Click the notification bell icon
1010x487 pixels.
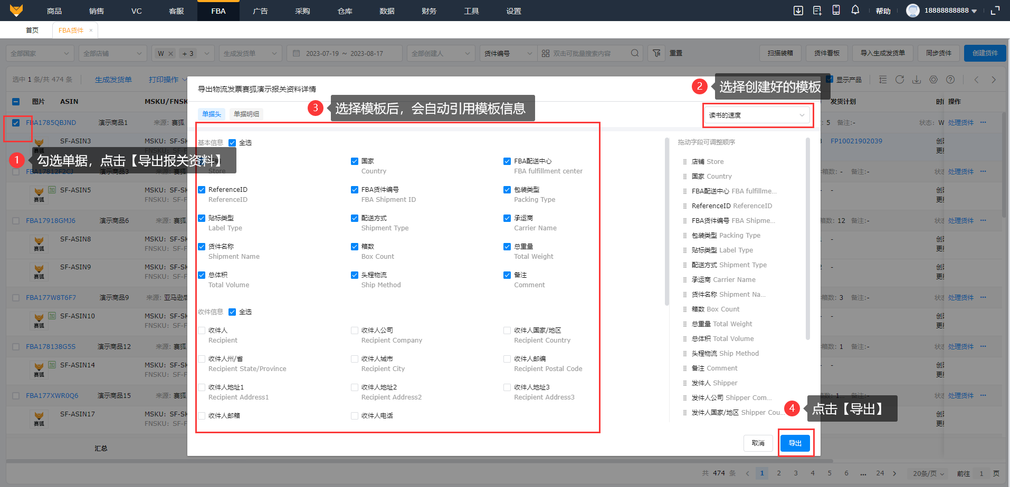(x=855, y=11)
